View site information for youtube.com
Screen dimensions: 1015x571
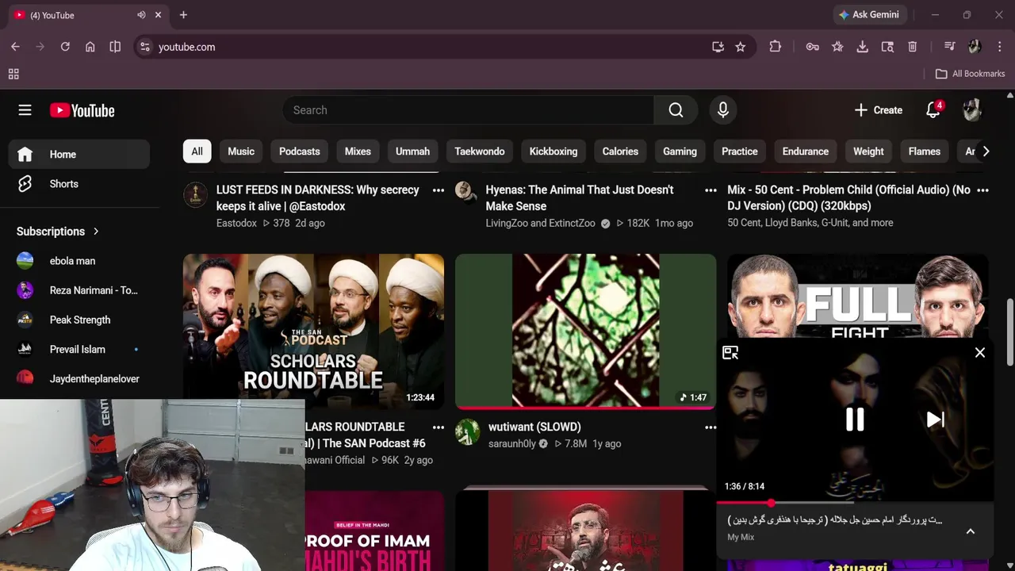point(144,47)
